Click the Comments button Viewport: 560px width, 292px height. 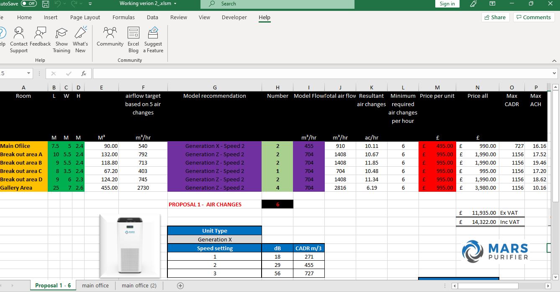pos(534,17)
